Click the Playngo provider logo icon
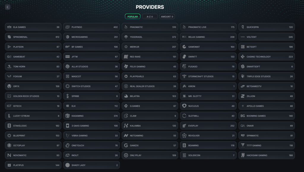This screenshot has width=304, height=172. coord(67,27)
